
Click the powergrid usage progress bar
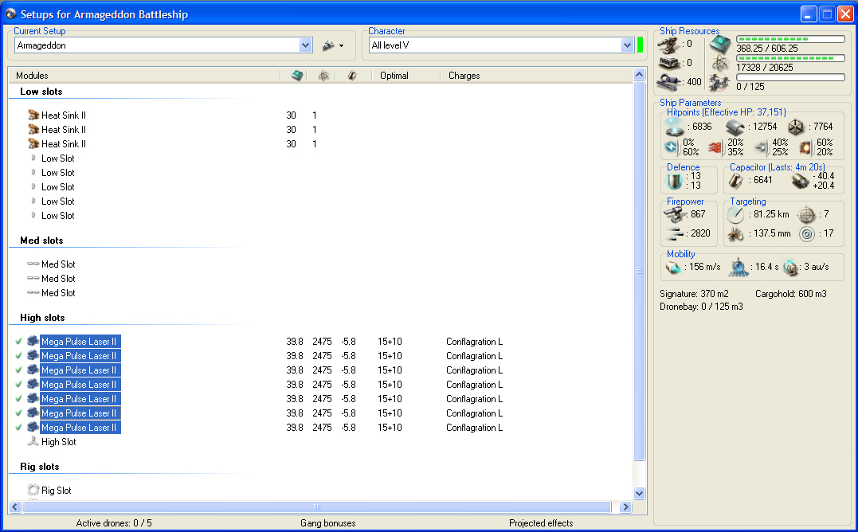coord(790,58)
